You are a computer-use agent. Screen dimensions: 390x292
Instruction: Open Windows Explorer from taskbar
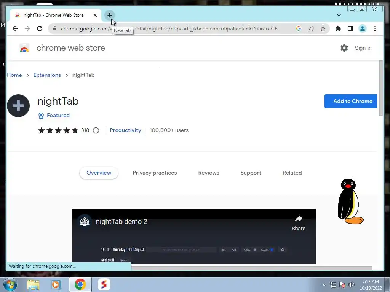tap(33, 284)
